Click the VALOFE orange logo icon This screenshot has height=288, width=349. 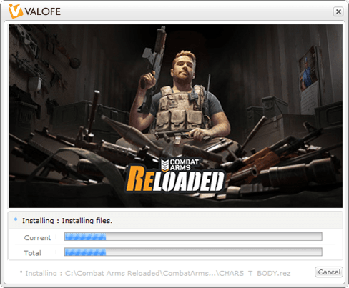(16, 11)
